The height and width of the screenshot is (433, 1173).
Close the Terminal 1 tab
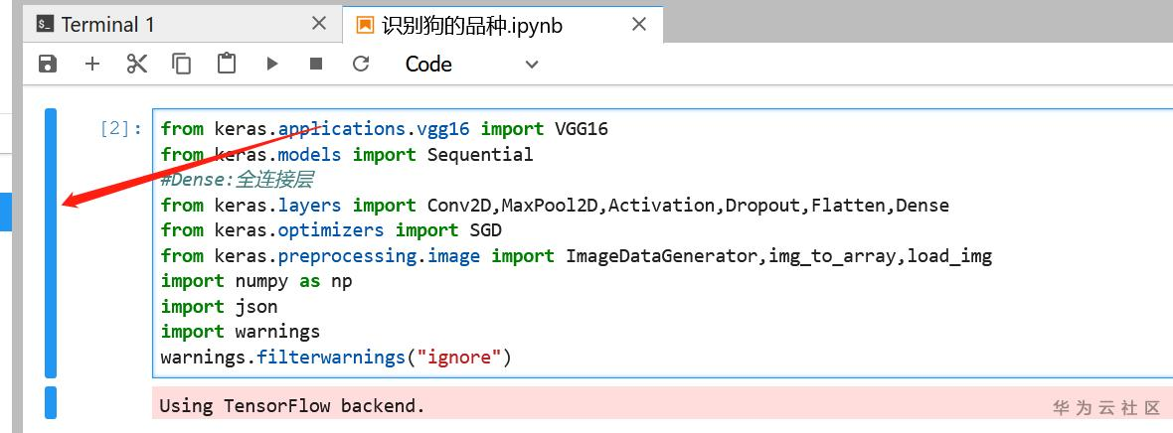(318, 24)
